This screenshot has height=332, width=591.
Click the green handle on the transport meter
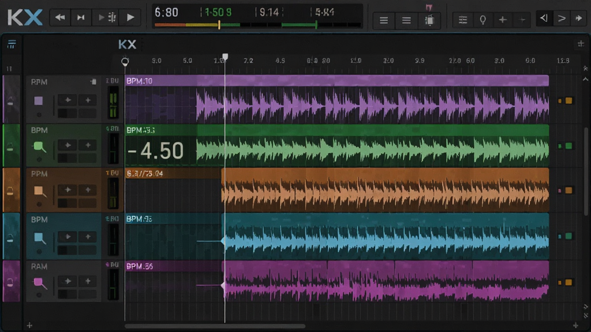(x=316, y=25)
